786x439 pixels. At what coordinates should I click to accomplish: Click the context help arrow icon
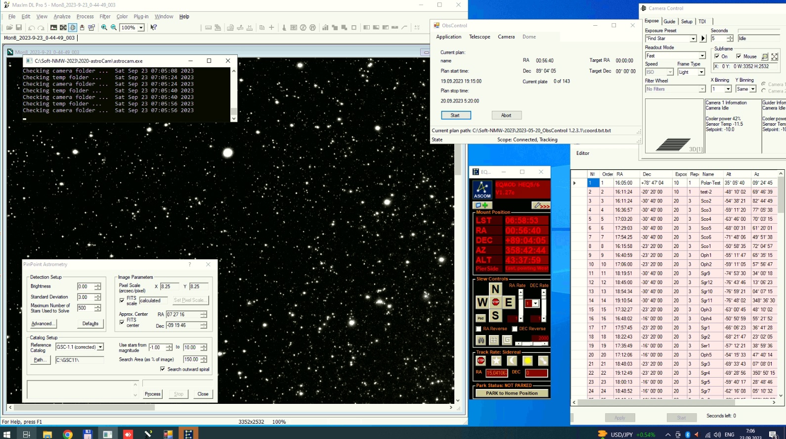154,28
